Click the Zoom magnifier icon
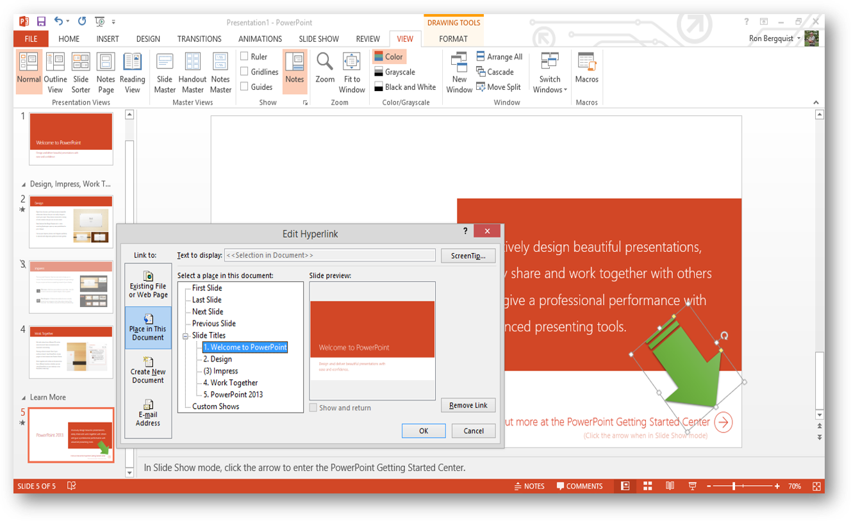Image resolution: width=851 pixels, height=521 pixels. [x=325, y=62]
